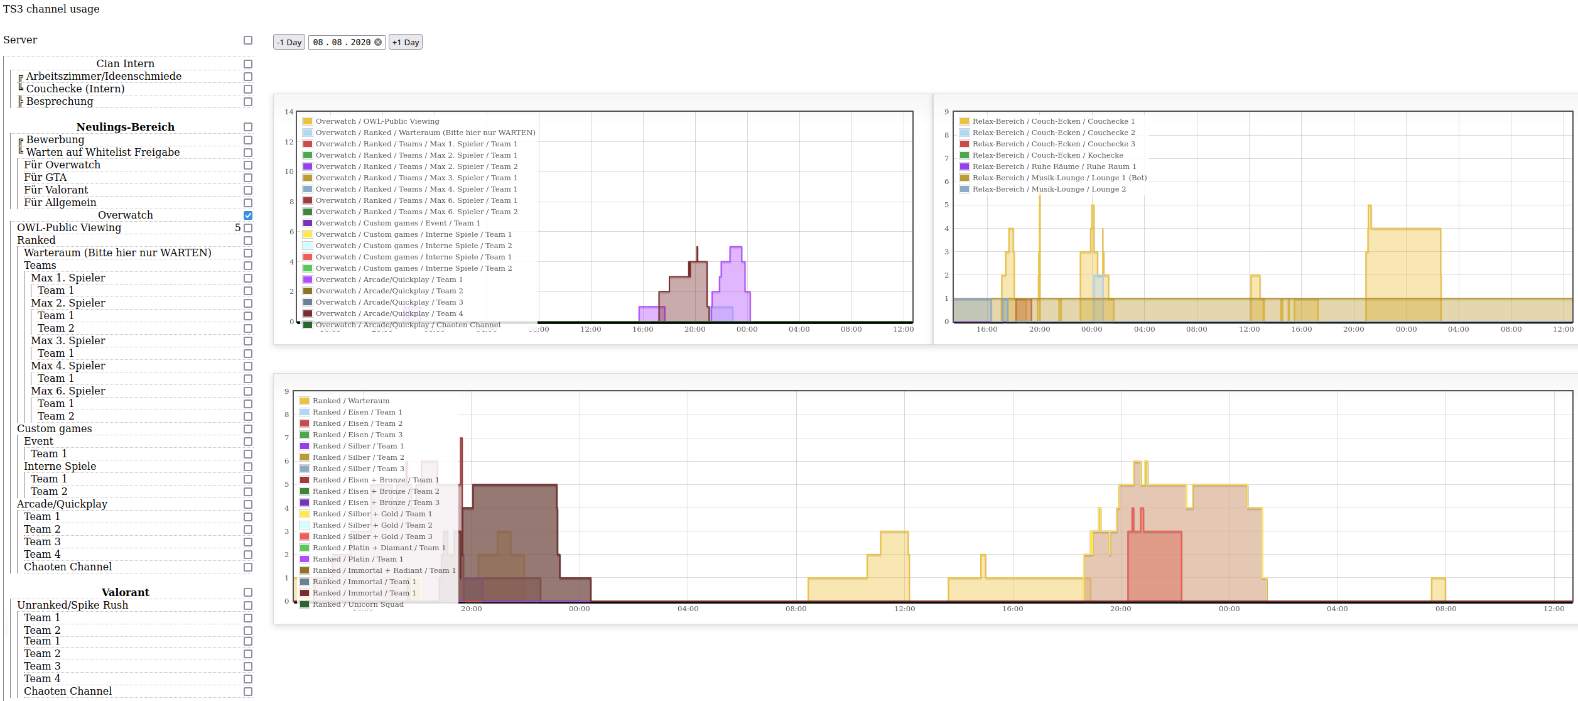Screen dimensions: 1578x701
Task: Enable the Server checkbox
Action: (x=248, y=40)
